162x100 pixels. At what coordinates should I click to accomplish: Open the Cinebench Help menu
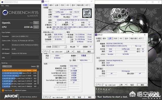pyautogui.click(x=7, y=6)
